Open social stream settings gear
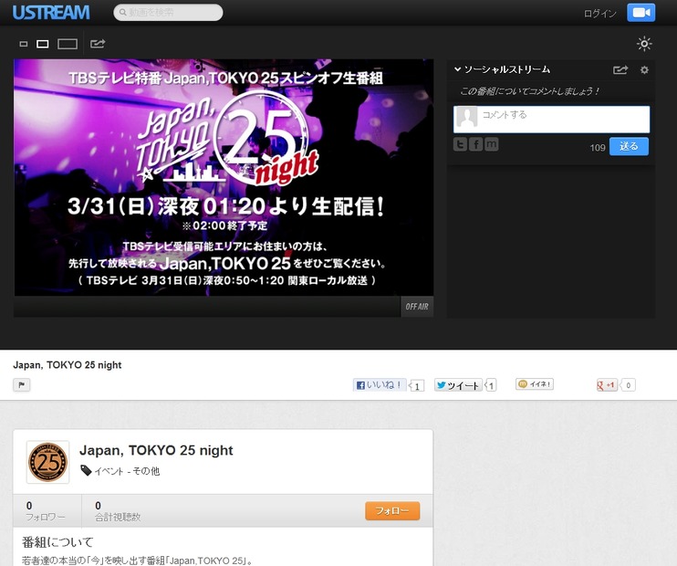The width and height of the screenshot is (677, 566). (644, 69)
